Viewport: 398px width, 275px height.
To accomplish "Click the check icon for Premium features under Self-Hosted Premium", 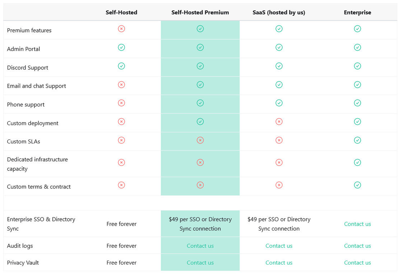I will pos(200,29).
